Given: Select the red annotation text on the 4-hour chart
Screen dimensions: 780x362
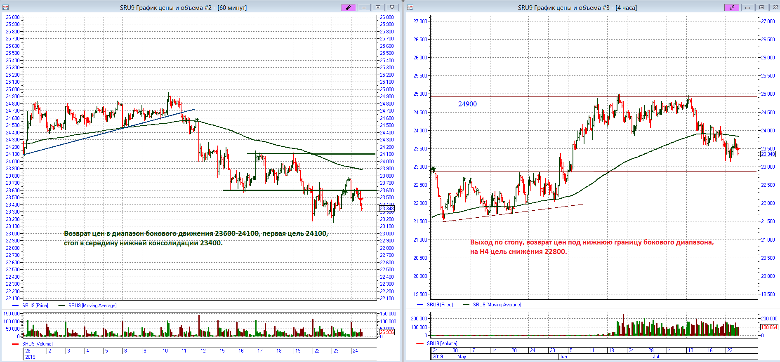Looking at the screenshot, I should (x=591, y=247).
